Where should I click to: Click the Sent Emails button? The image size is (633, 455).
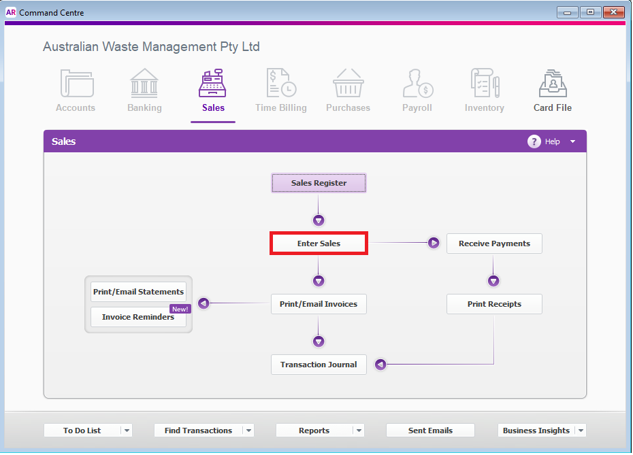(x=430, y=431)
